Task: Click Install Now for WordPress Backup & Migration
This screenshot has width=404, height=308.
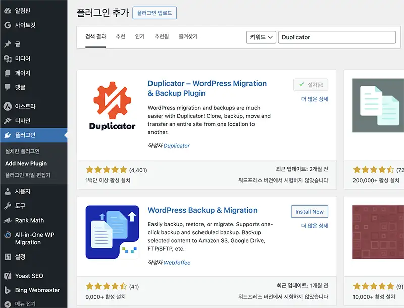Action: [310, 212]
